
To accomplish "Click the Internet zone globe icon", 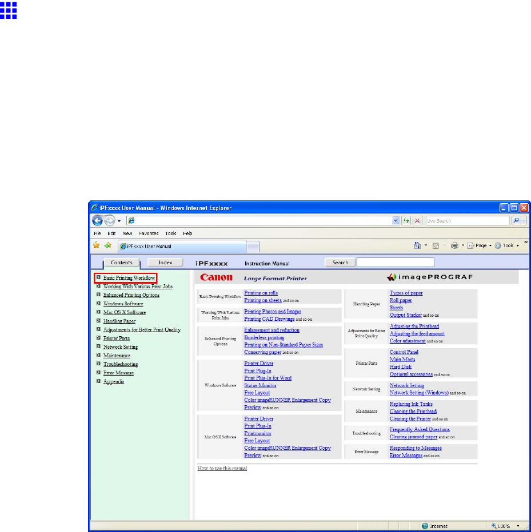I will [425, 526].
